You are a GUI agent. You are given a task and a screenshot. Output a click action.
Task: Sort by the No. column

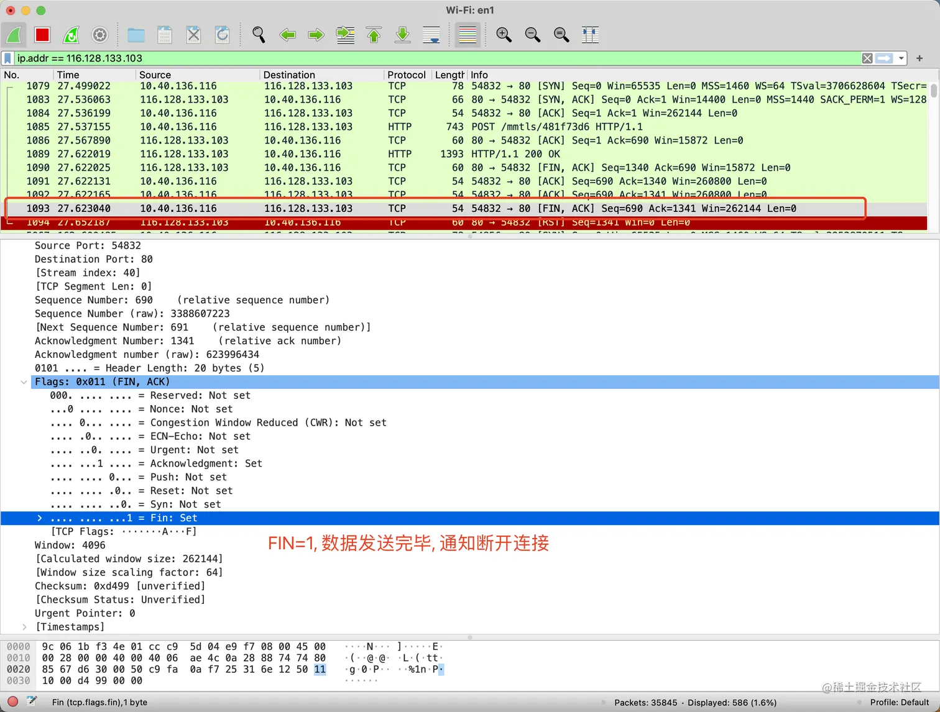(27, 75)
